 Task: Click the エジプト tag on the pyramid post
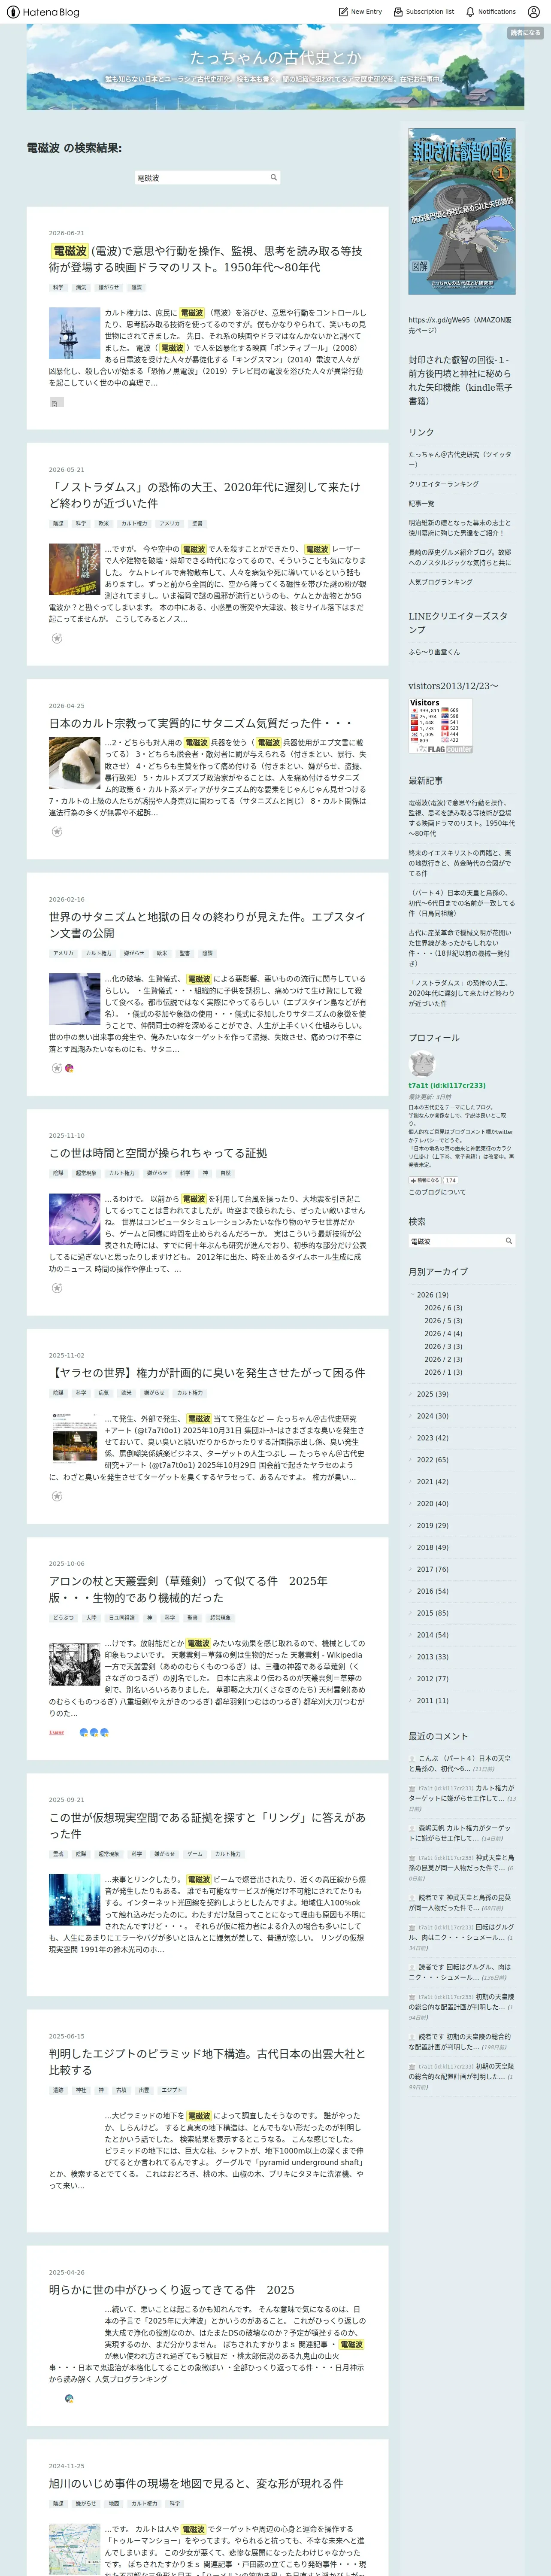172,2090
